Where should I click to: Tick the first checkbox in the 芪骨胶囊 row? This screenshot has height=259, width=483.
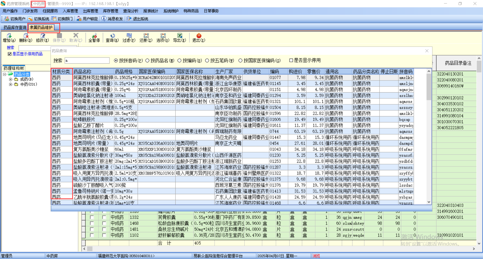point(92,217)
